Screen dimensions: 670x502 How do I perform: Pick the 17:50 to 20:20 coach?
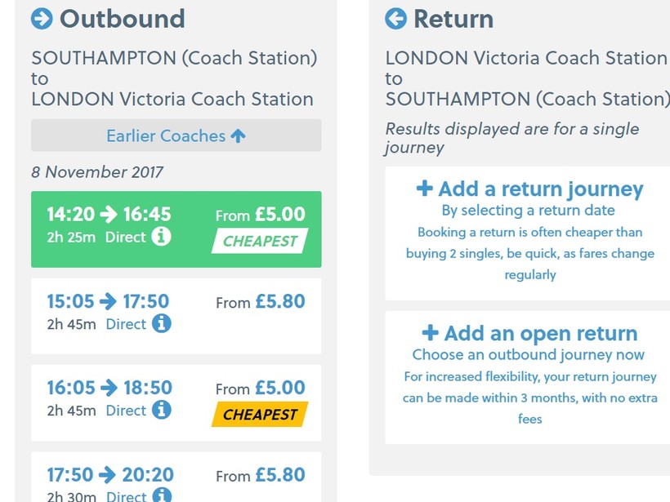tap(176, 480)
